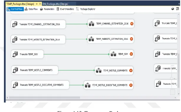Image resolution: width=181 pixels, height=112 pixels.
Task: Open the Data Flow tab
Action: [31, 9]
